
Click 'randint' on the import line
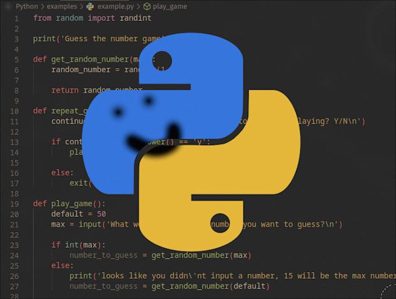click(135, 18)
